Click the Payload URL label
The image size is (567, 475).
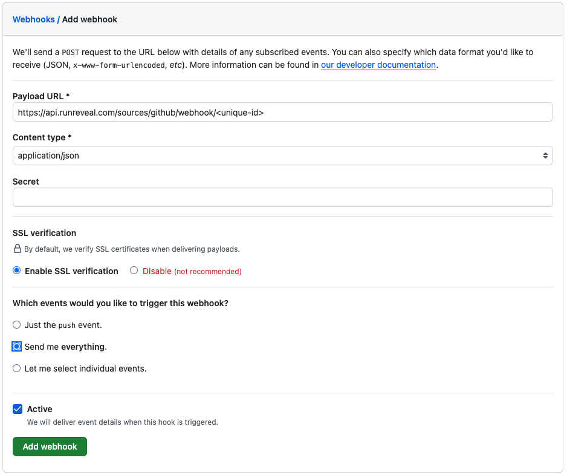click(x=38, y=96)
